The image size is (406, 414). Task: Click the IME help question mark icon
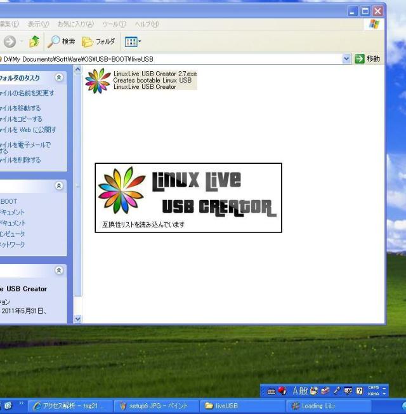pyautogui.click(x=359, y=391)
